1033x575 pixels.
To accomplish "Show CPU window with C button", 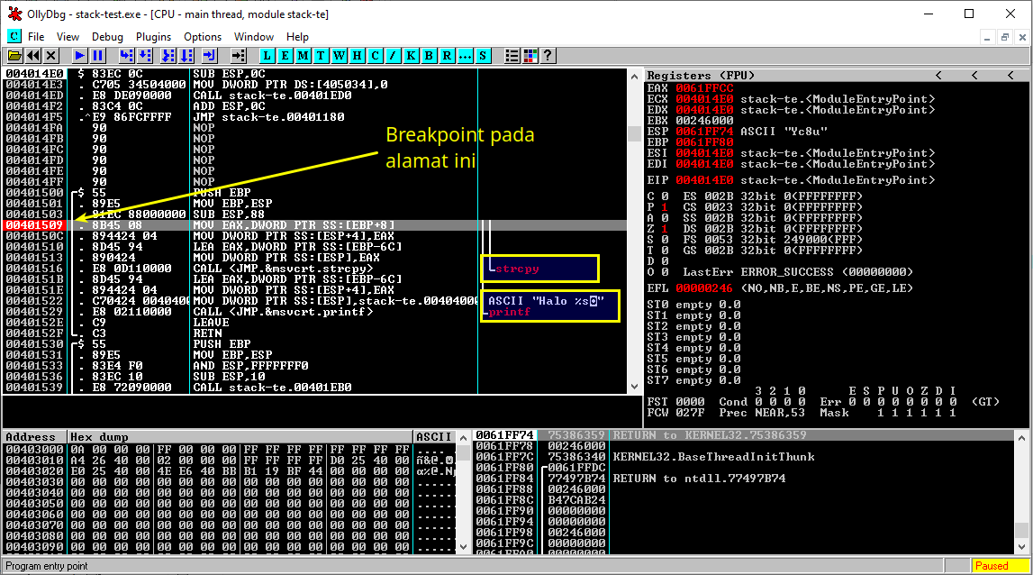I will coord(375,56).
